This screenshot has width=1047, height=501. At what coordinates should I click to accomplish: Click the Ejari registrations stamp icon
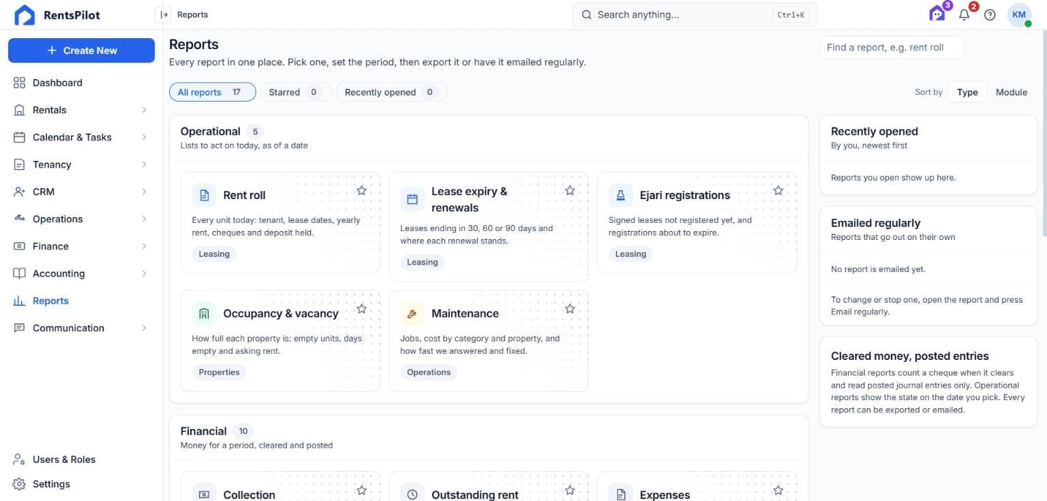coord(620,195)
